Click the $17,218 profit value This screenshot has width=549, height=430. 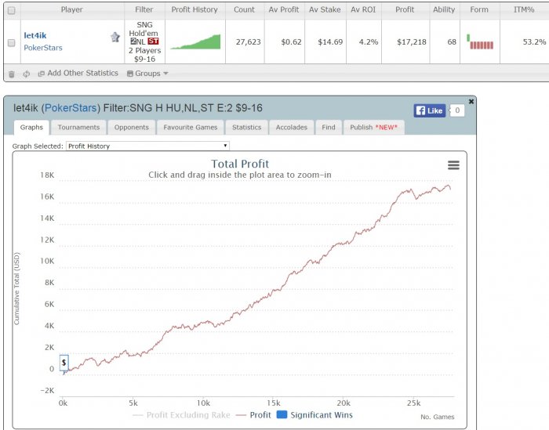point(412,42)
